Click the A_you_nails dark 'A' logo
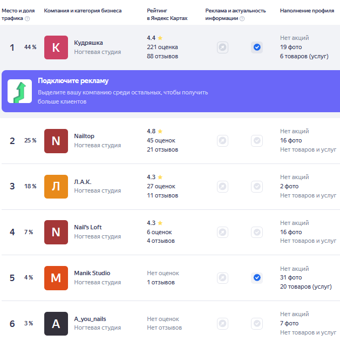 [56, 324]
